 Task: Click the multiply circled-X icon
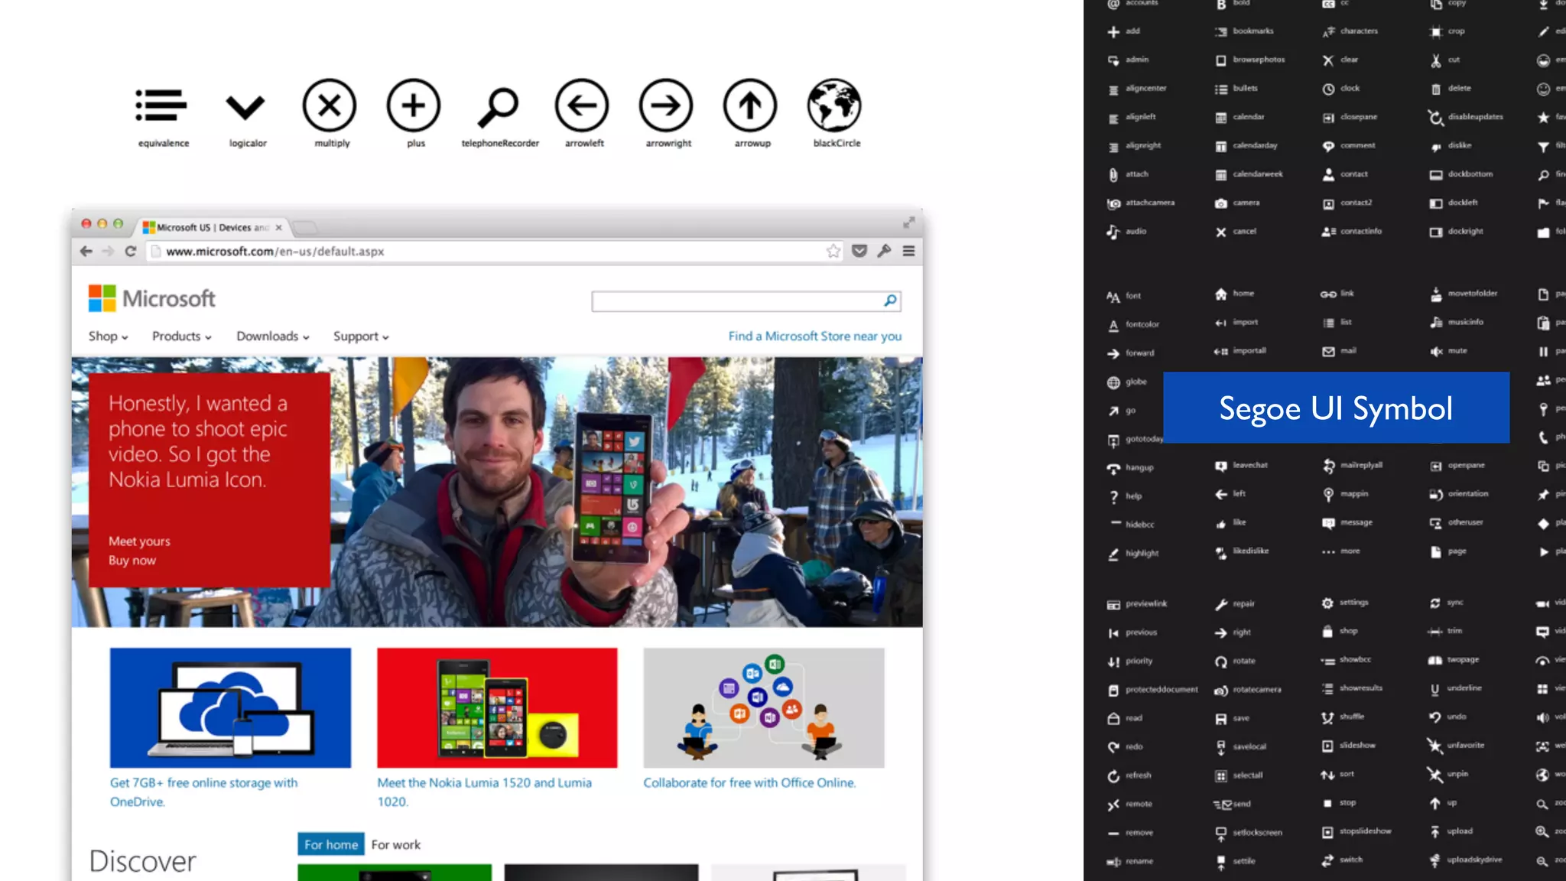coord(330,106)
